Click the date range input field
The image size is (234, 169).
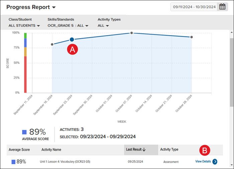[x=194, y=7]
